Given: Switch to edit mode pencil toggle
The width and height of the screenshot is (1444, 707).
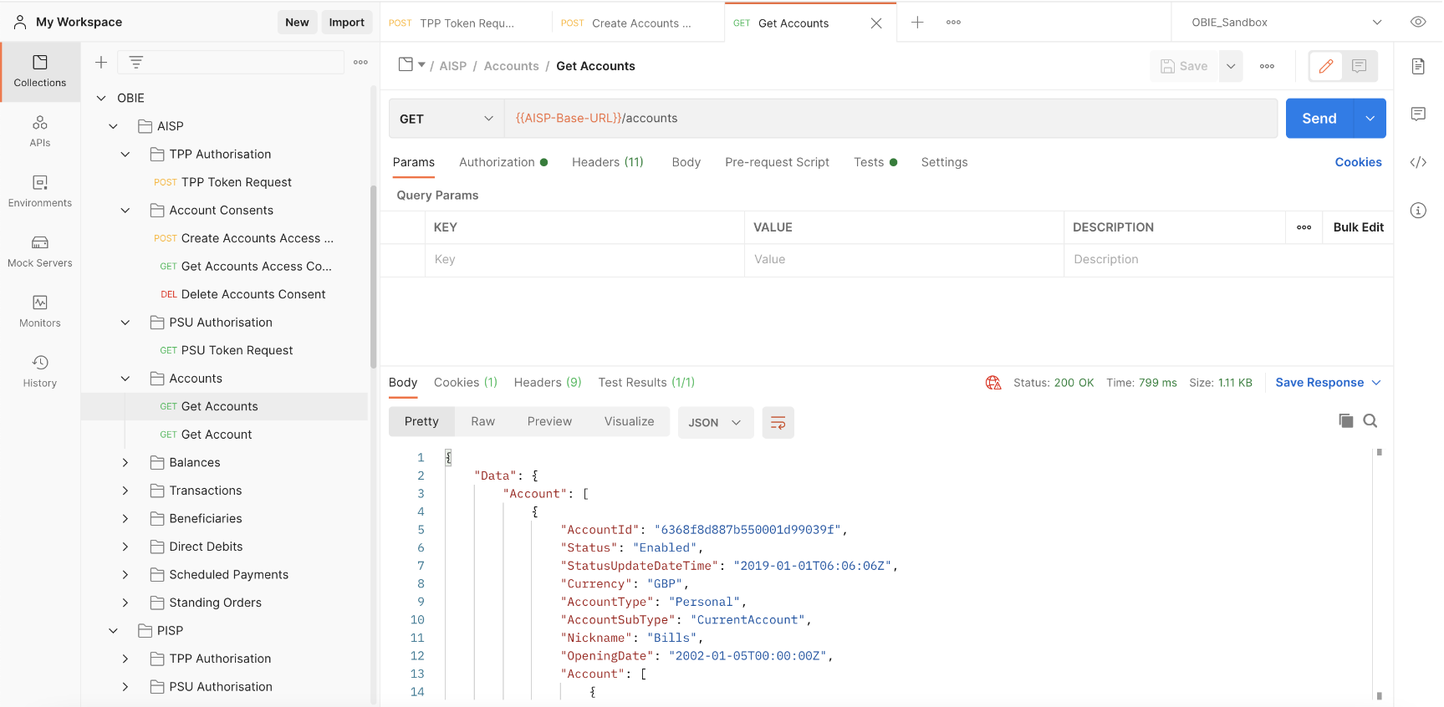Looking at the screenshot, I should [x=1326, y=66].
